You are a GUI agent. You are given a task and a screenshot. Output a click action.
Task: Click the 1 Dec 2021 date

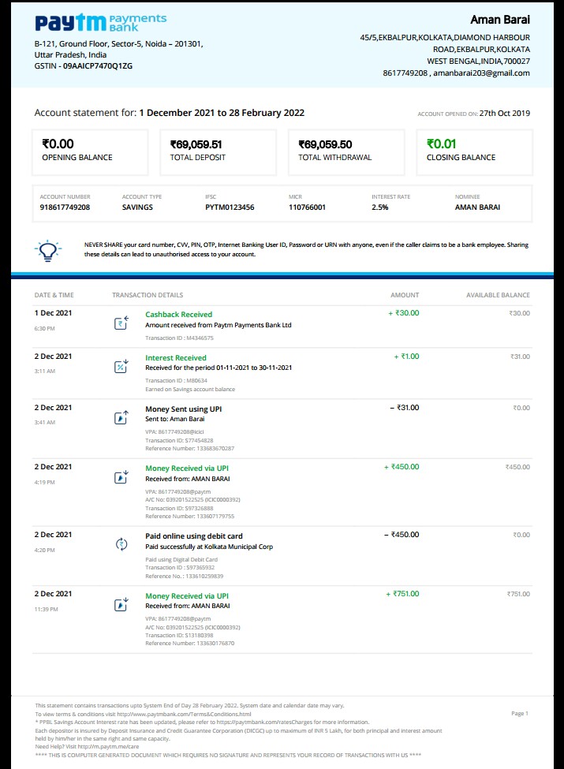pyautogui.click(x=53, y=313)
